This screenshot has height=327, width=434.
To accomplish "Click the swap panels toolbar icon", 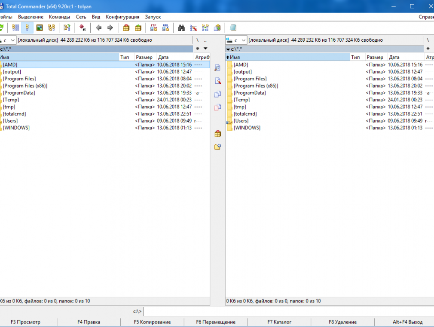I will tap(67, 28).
